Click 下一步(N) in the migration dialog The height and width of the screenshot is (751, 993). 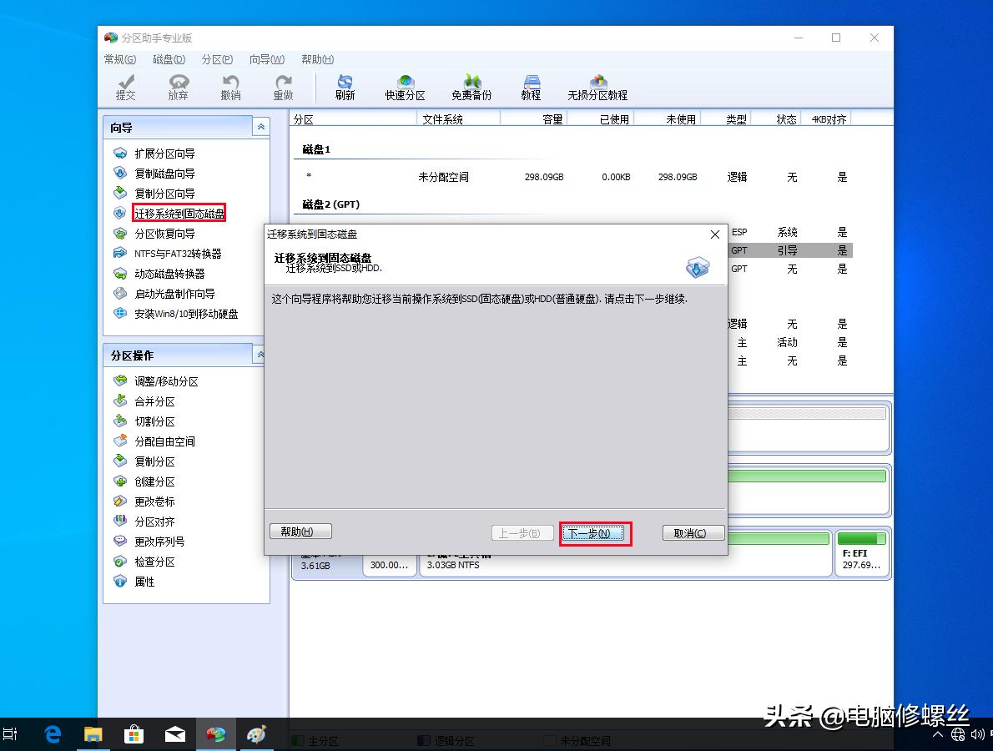(x=594, y=532)
